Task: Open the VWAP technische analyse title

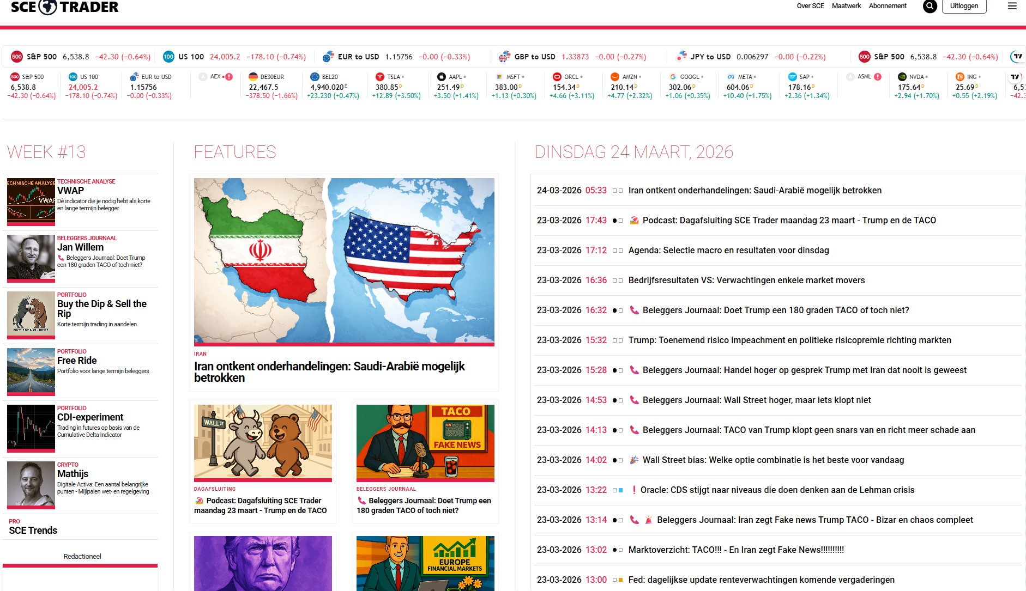Action: [x=70, y=191]
